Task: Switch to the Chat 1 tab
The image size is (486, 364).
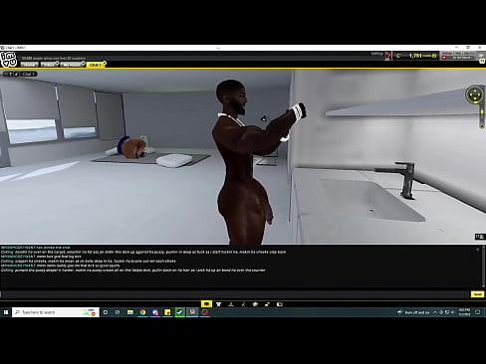Action: [95, 65]
